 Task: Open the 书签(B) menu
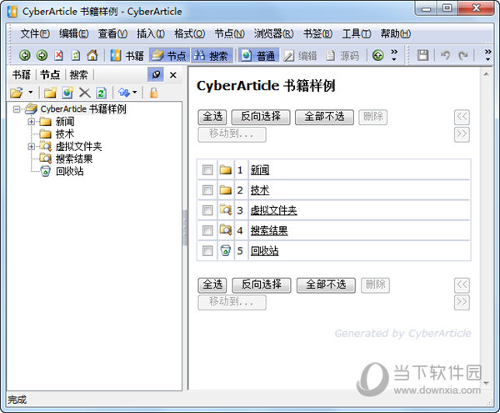(318, 33)
